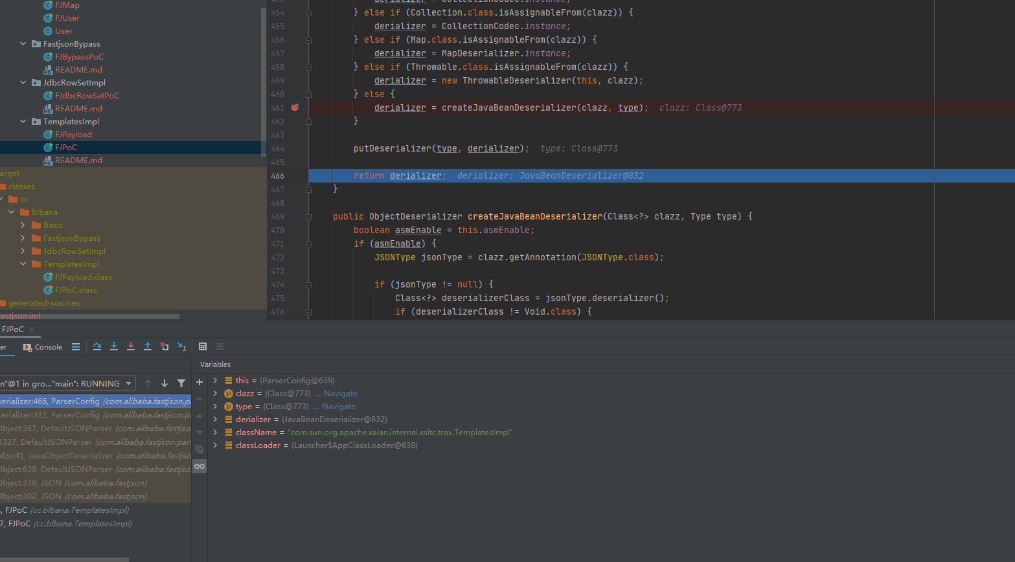Select the previous frame up arrow

tap(148, 383)
